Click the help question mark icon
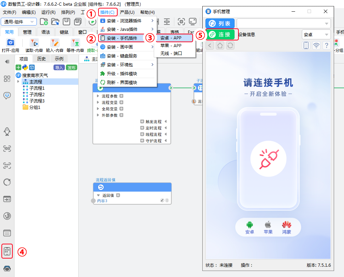 326,45
